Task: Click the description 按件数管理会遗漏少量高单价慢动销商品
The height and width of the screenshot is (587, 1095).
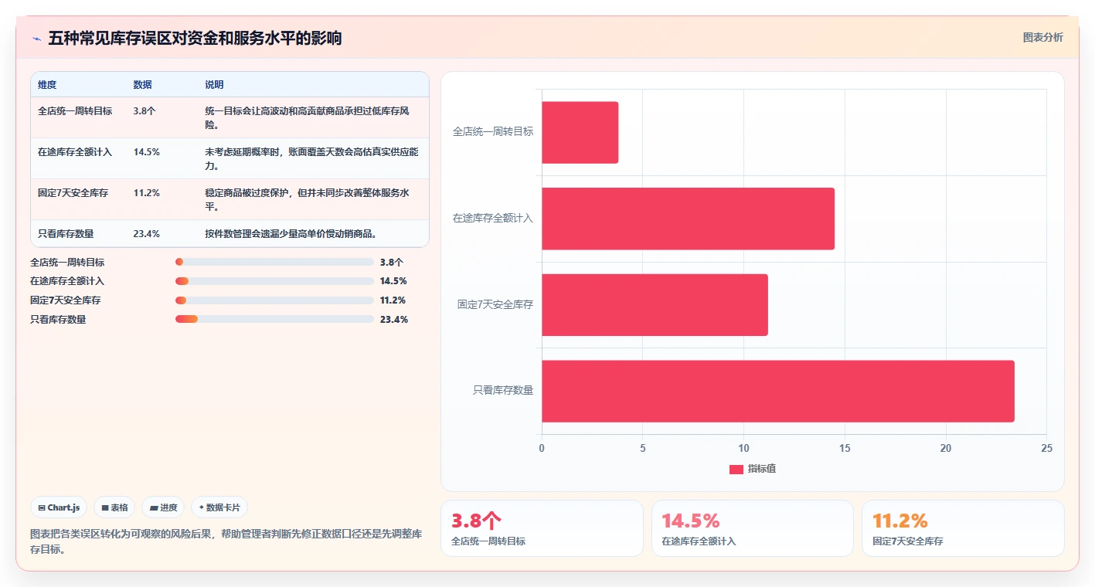Action: [x=291, y=233]
